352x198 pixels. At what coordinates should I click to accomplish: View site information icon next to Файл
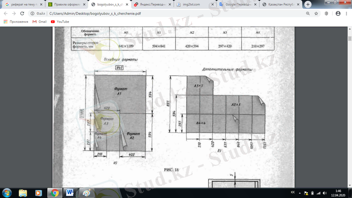point(32,14)
